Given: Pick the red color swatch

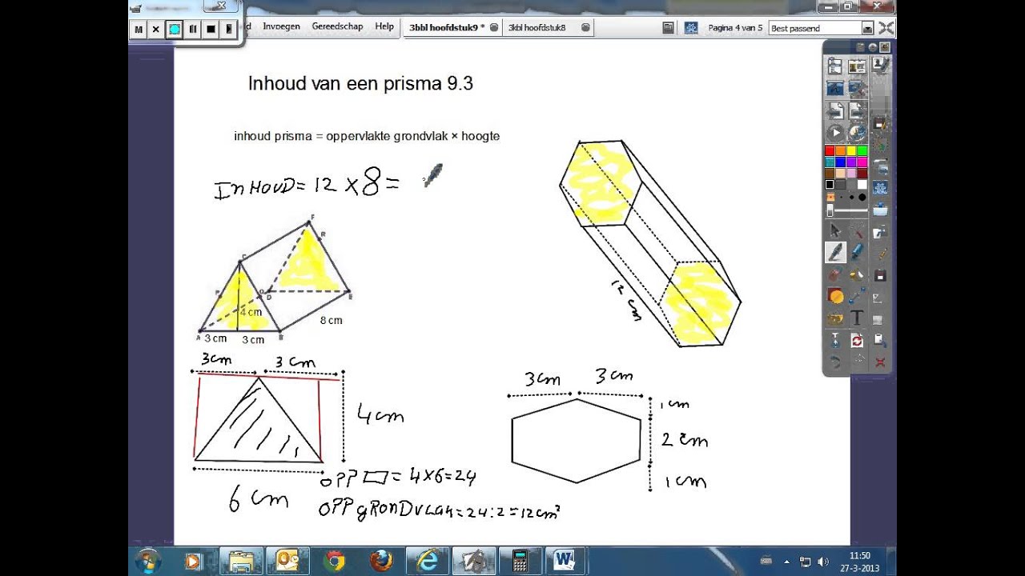Looking at the screenshot, I should [x=830, y=150].
